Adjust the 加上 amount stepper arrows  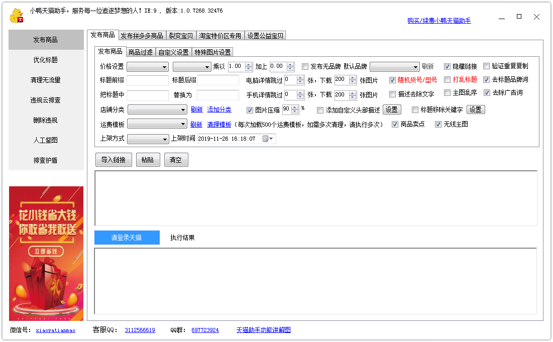click(290, 66)
